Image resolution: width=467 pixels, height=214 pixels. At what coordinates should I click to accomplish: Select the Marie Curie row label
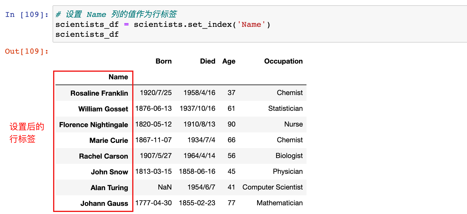[x=109, y=141]
